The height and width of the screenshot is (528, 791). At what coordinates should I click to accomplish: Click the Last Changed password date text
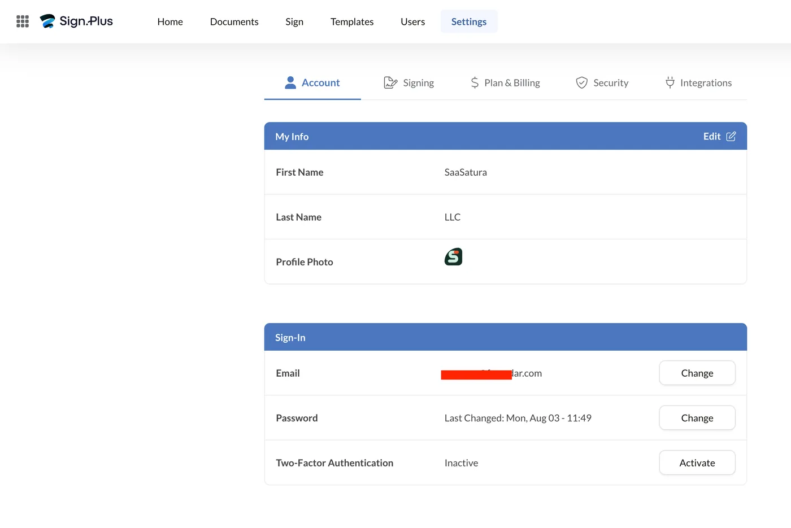pyautogui.click(x=518, y=418)
